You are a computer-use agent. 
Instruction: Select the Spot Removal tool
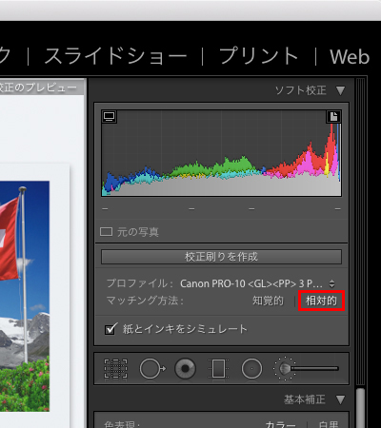(152, 368)
